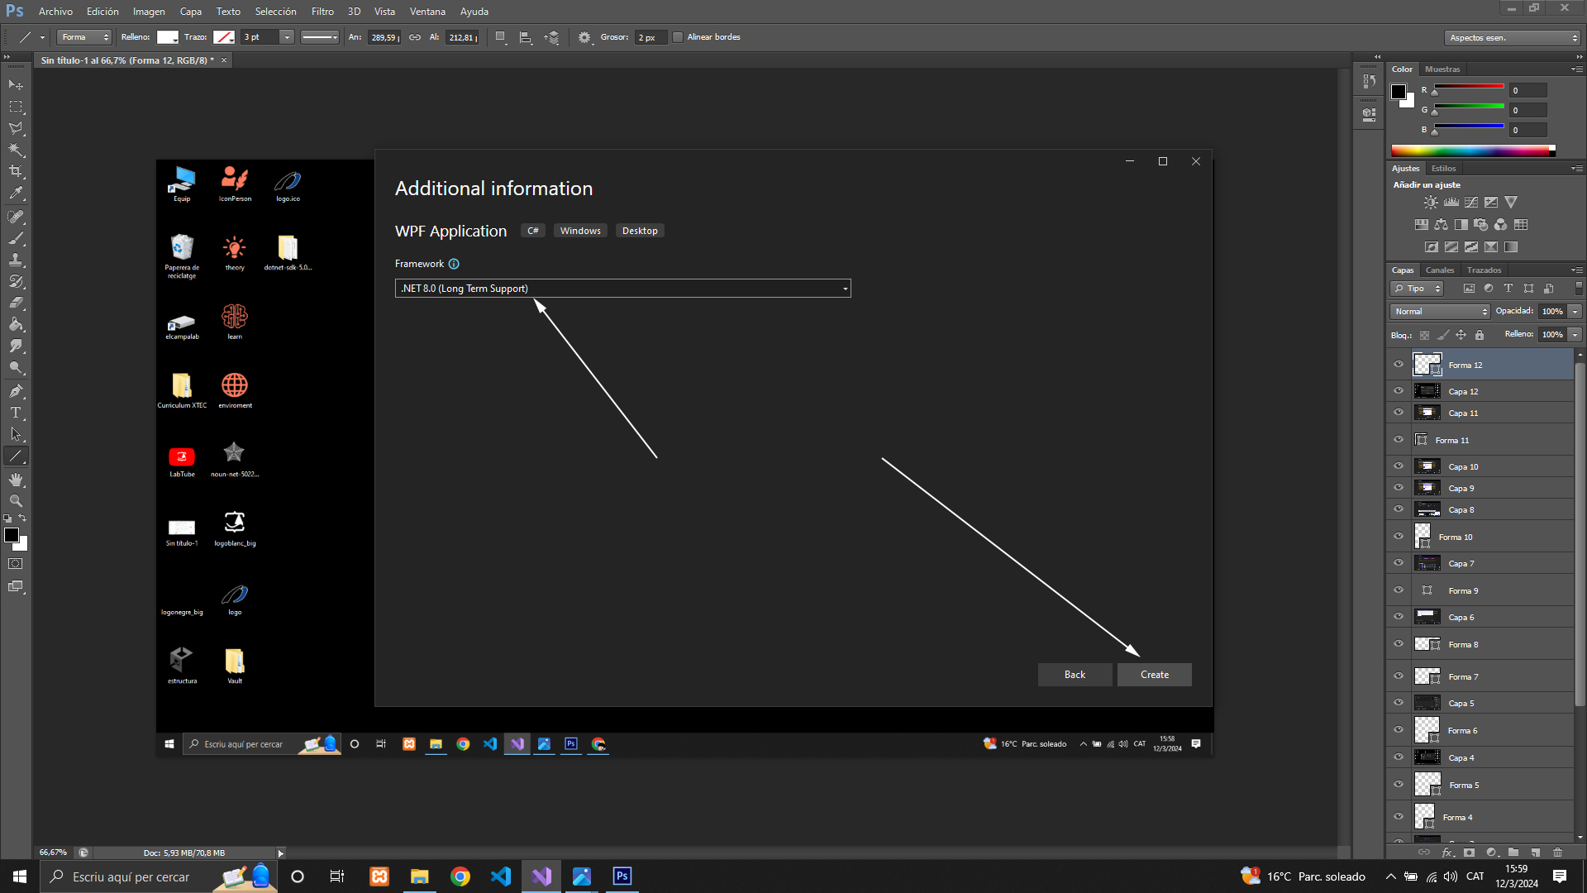The height and width of the screenshot is (893, 1587).
Task: Switch to the Canales tab
Action: [1439, 270]
